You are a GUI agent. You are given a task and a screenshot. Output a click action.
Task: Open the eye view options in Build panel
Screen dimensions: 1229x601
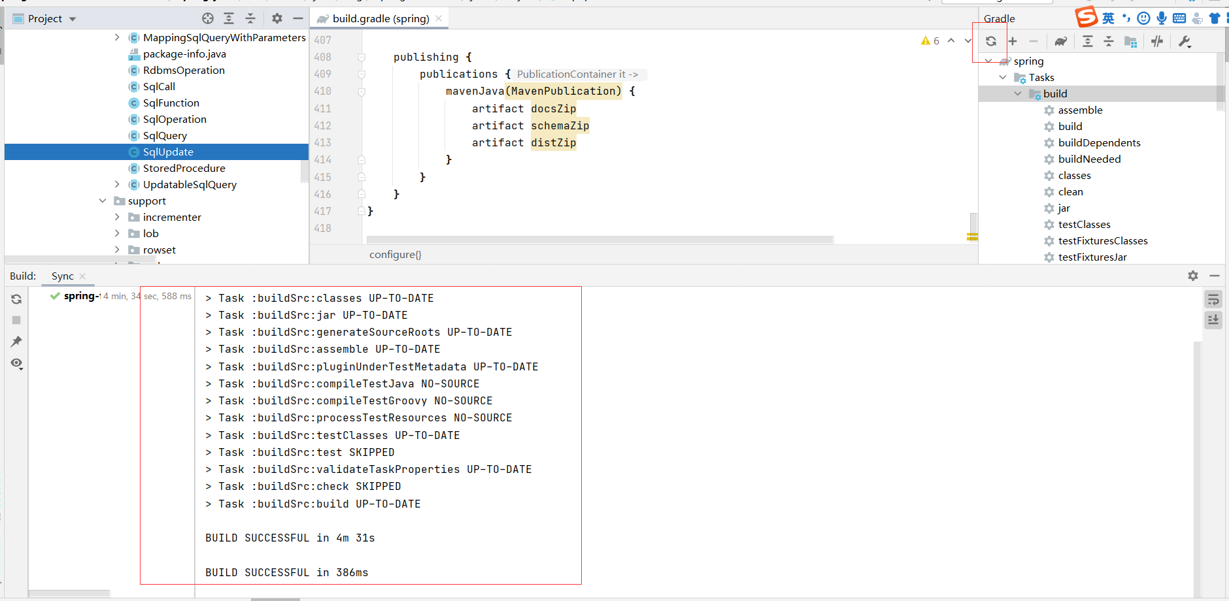[17, 363]
